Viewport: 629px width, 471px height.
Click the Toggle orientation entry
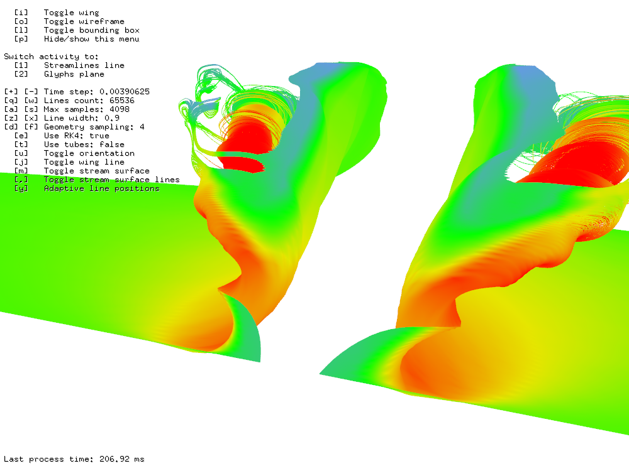click(x=89, y=153)
